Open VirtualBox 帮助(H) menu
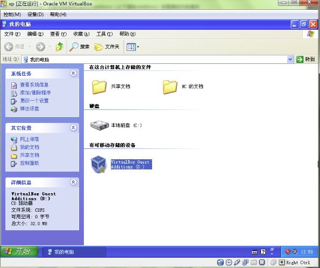The height and width of the screenshot is (268, 320). tap(58, 15)
